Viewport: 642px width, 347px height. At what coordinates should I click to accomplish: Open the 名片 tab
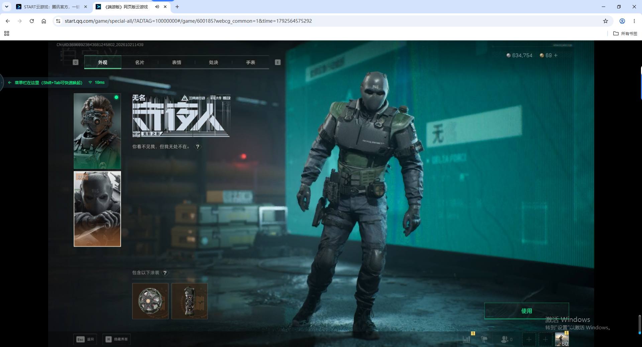[139, 62]
